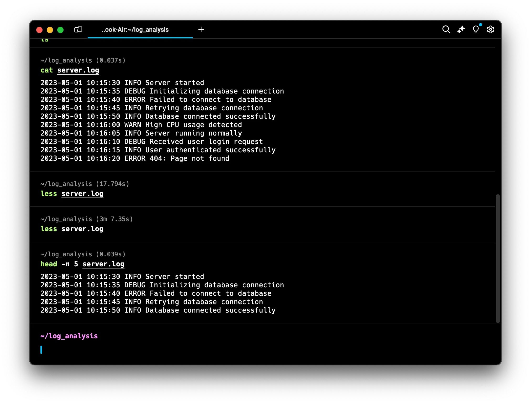Click the yellow minimize window button
The image size is (531, 404).
coord(50,30)
